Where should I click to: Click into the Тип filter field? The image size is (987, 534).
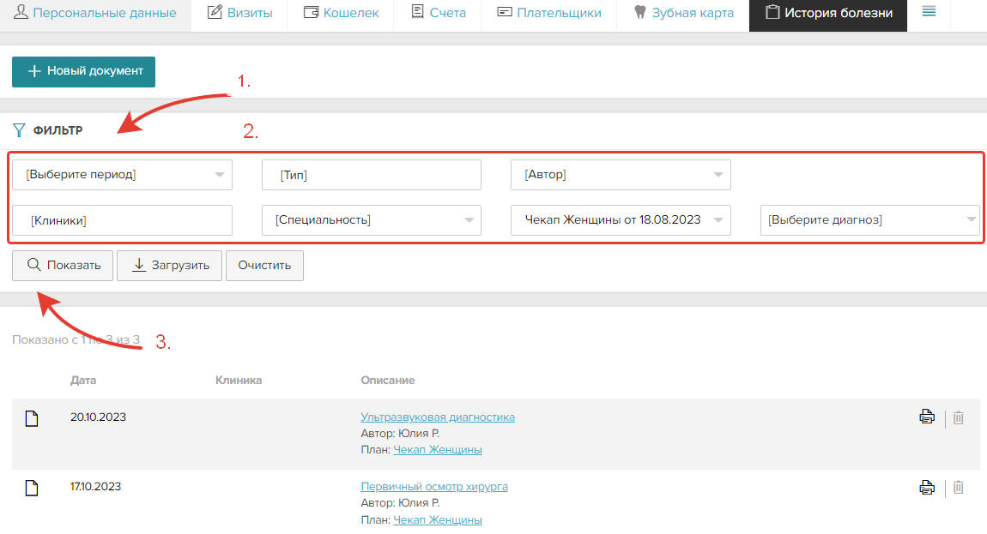point(372,175)
